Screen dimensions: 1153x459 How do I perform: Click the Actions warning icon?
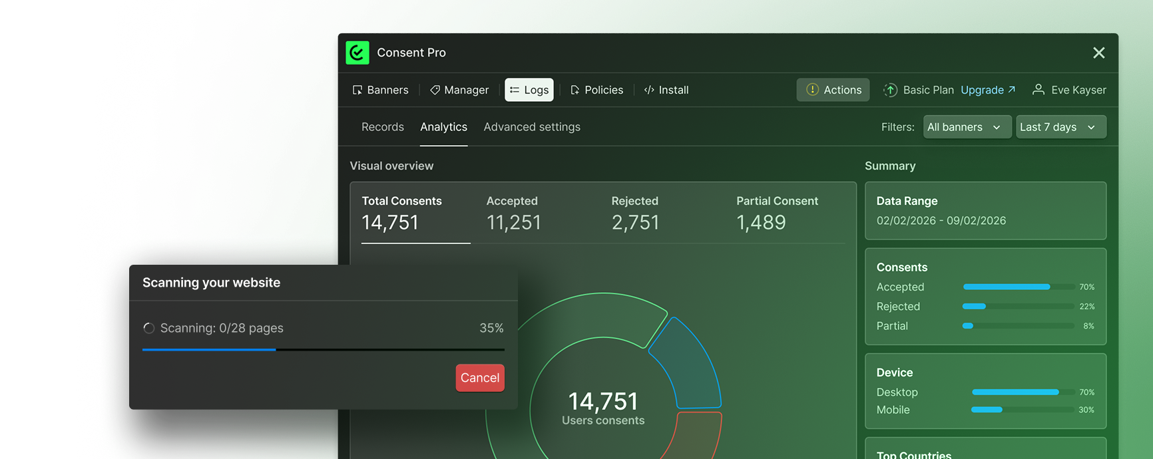(x=812, y=89)
